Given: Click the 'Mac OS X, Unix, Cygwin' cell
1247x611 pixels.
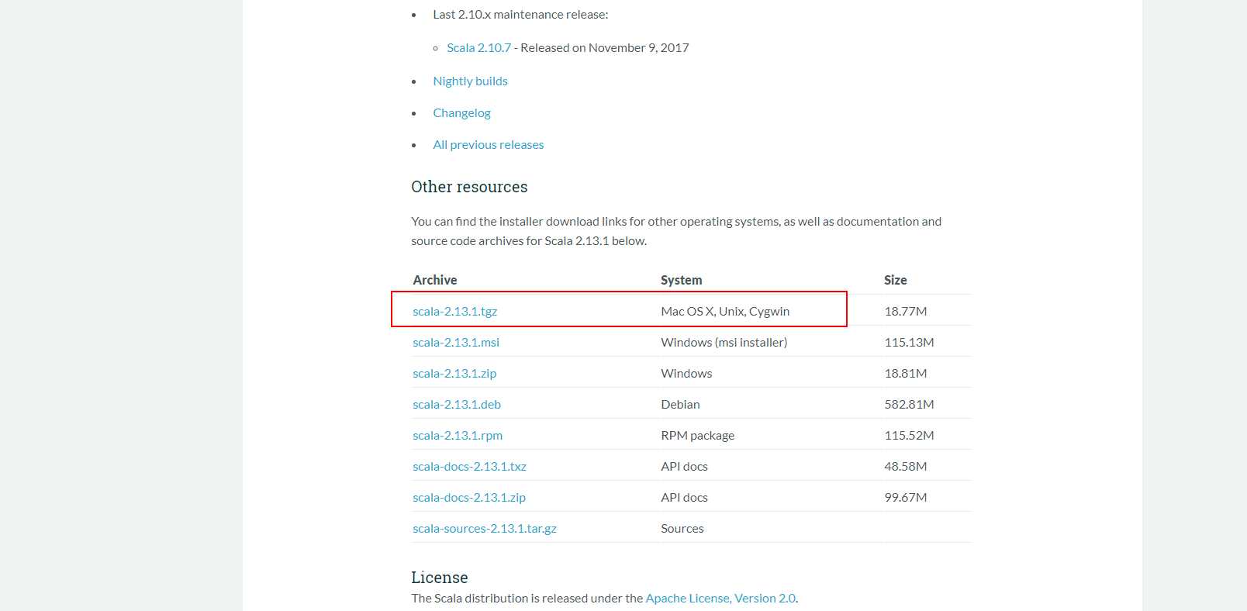Looking at the screenshot, I should point(725,312).
